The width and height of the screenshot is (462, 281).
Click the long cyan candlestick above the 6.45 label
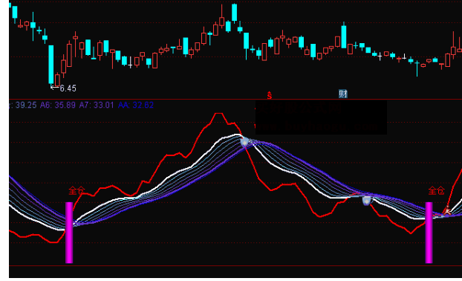[x=51, y=65]
